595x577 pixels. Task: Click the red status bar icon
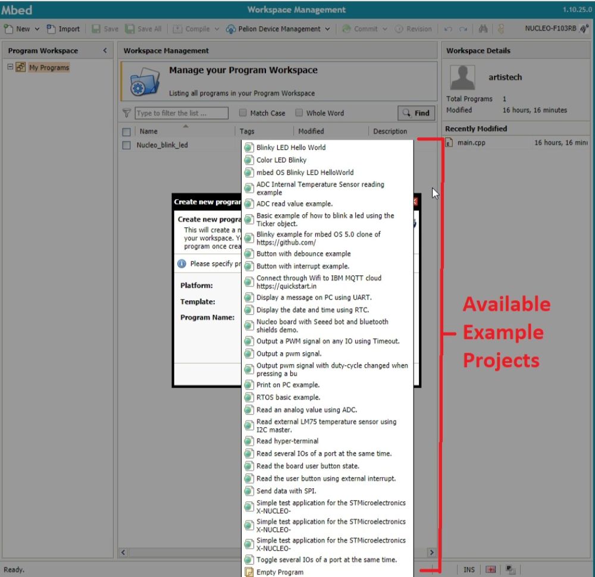point(491,569)
